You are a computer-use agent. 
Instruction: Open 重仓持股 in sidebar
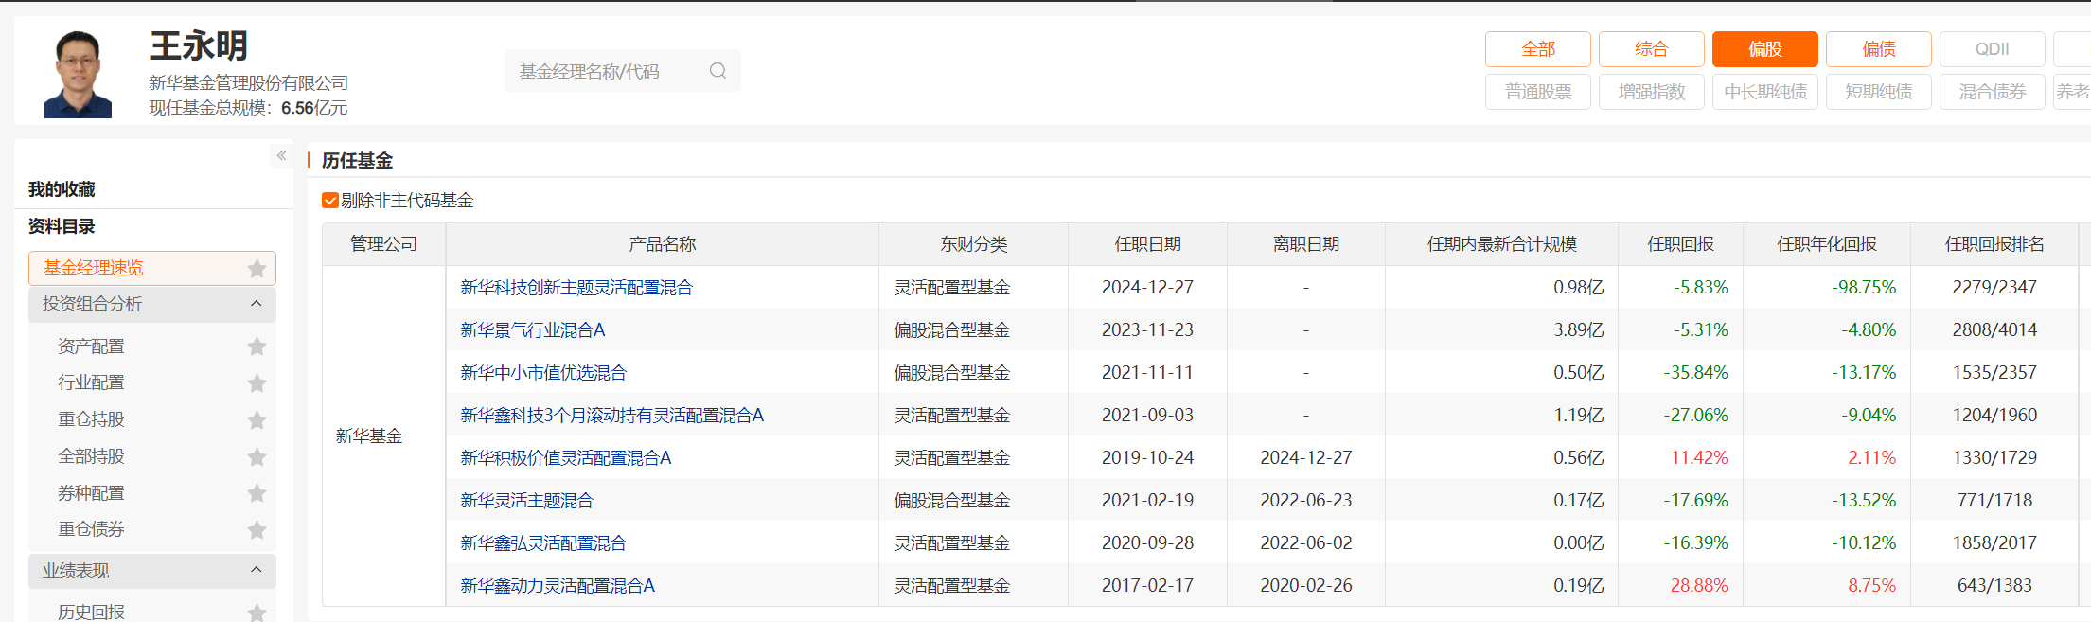[91, 419]
